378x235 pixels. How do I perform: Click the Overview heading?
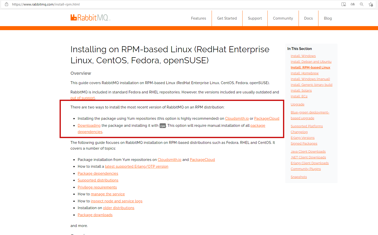point(81,73)
